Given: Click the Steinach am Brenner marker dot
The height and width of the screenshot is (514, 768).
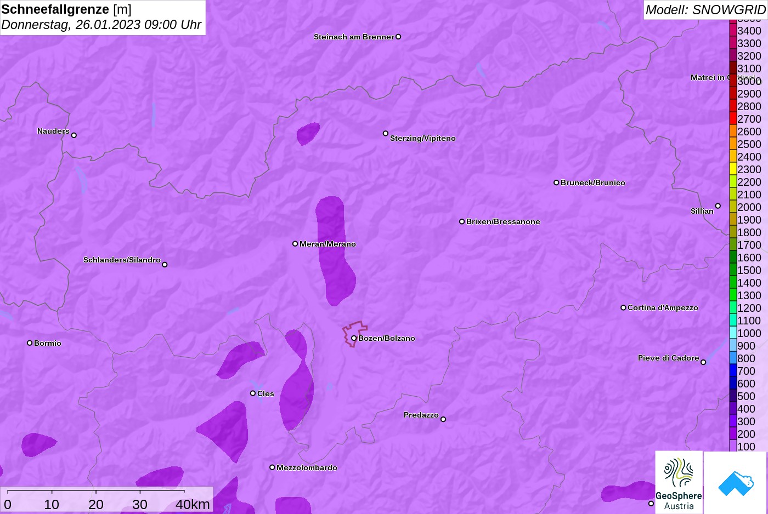Looking at the screenshot, I should tap(398, 37).
